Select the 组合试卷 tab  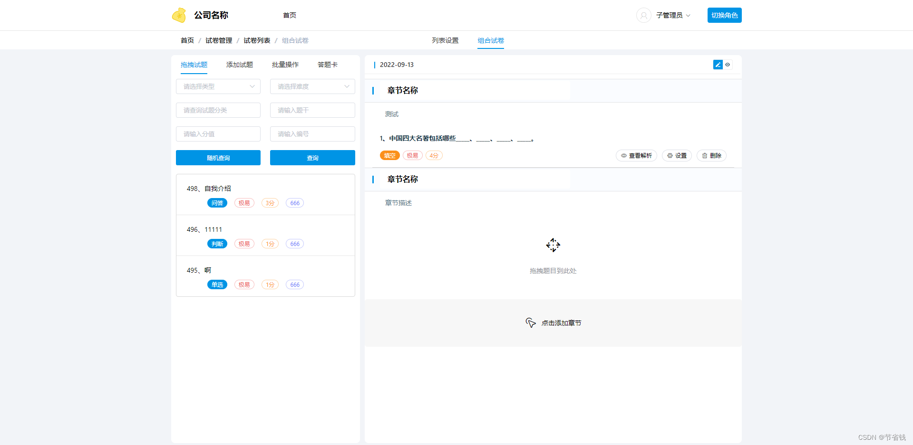tap(491, 40)
